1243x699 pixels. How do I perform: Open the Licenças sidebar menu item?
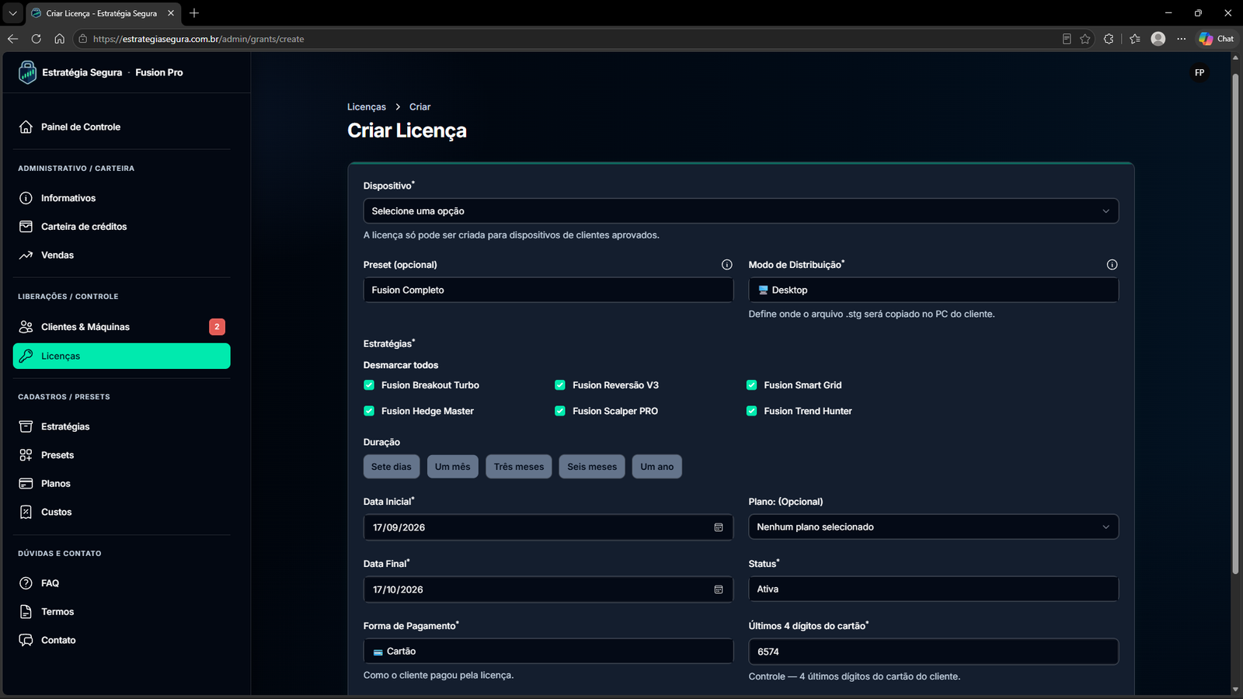122,356
